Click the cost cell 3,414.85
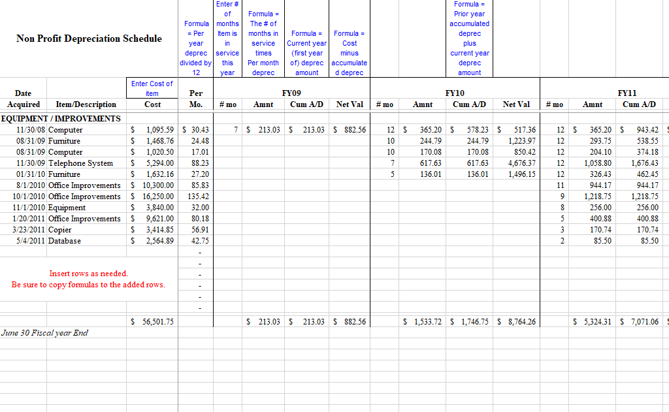669x412 pixels. (160, 229)
